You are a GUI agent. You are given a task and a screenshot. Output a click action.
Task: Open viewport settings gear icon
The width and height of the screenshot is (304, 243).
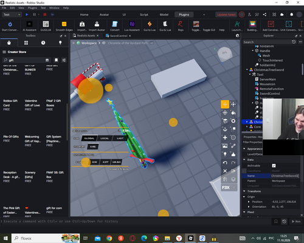(x=237, y=36)
